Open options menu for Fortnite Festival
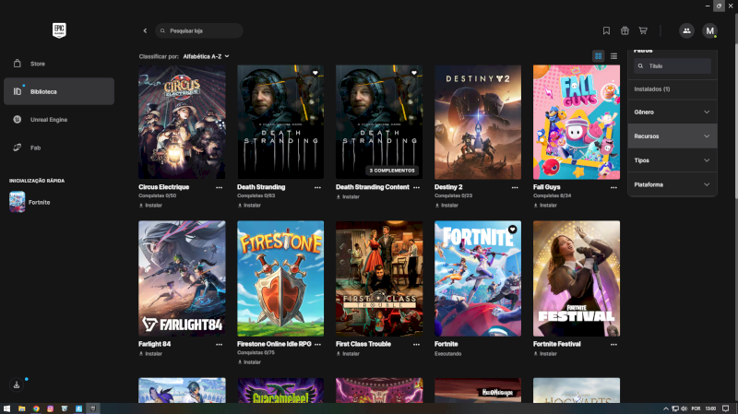The image size is (738, 414). (613, 344)
